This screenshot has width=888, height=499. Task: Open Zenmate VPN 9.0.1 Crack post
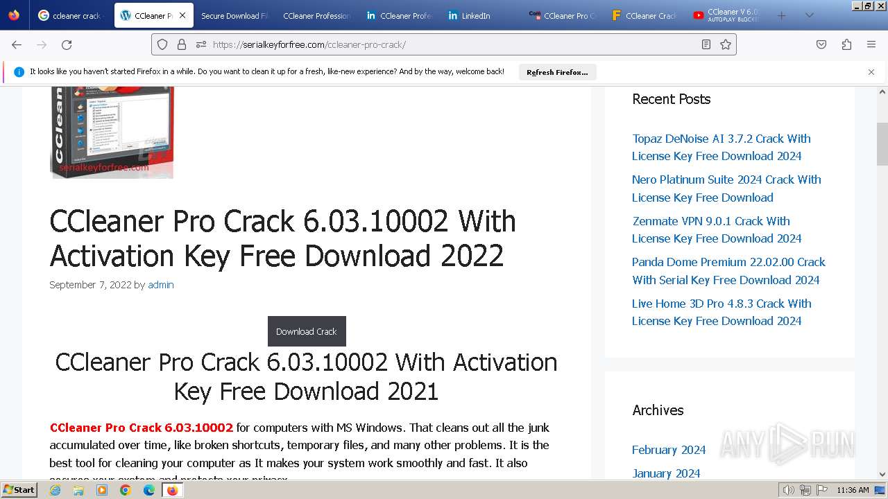tap(717, 229)
